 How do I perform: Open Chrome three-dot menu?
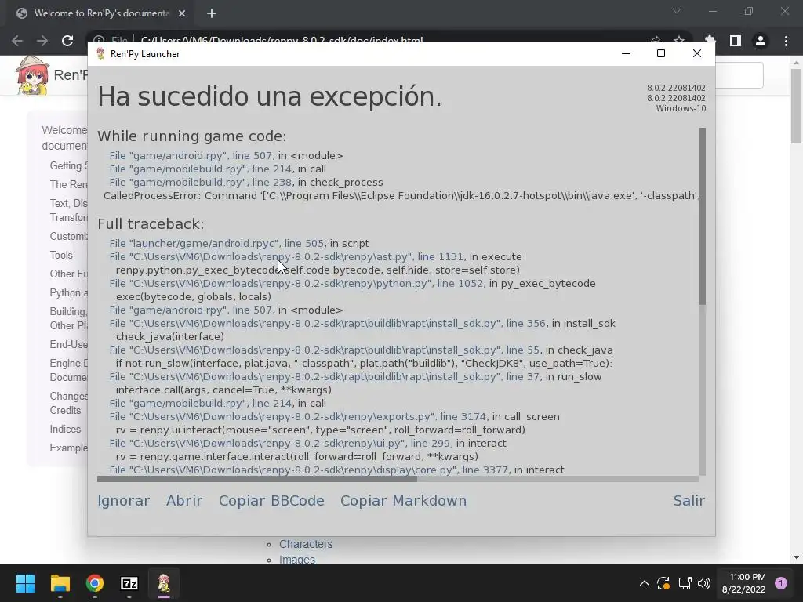(786, 41)
